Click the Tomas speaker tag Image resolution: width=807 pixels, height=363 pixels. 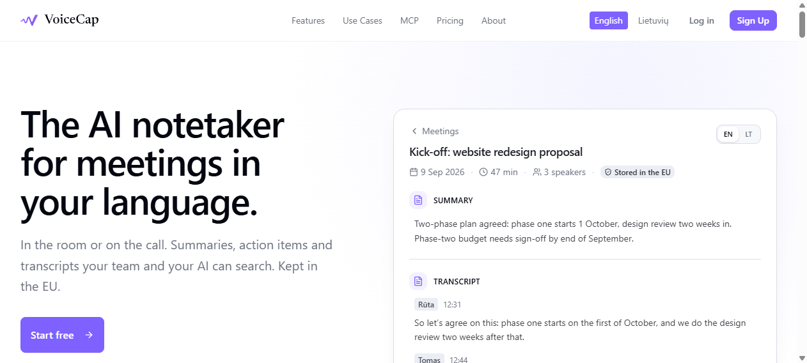tap(429, 360)
